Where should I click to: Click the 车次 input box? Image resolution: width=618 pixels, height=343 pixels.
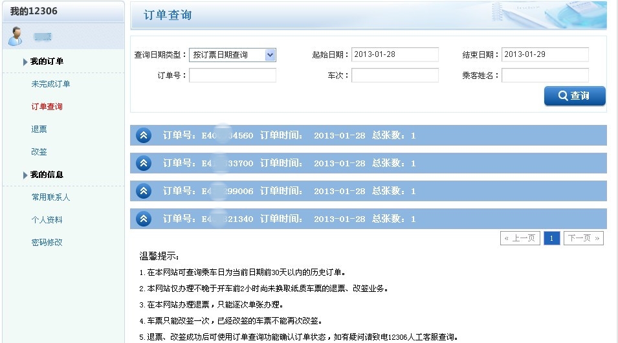395,75
